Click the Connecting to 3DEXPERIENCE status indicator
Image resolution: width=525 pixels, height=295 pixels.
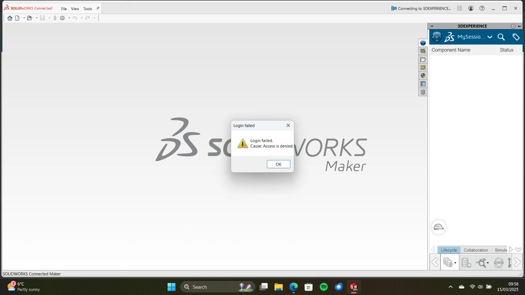pos(421,8)
